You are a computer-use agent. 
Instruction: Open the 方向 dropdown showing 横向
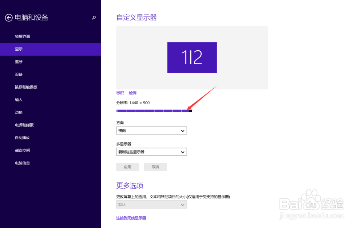[x=151, y=131]
